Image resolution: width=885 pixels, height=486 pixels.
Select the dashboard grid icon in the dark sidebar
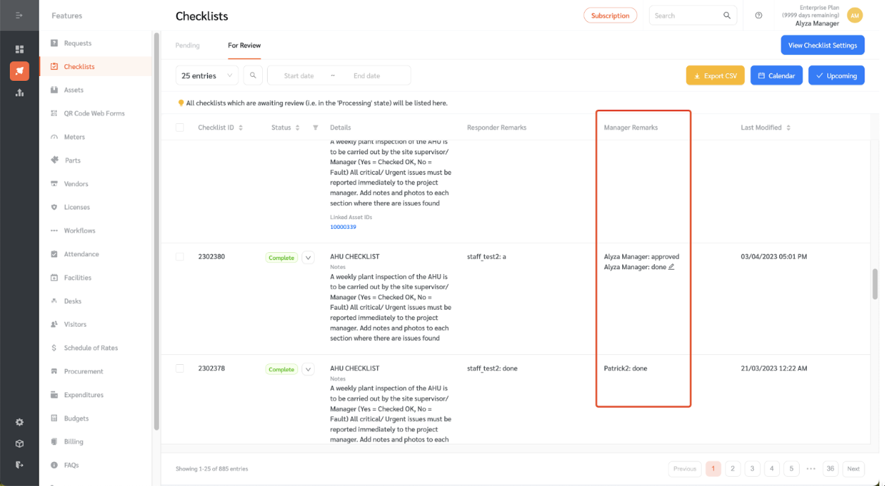pos(19,49)
